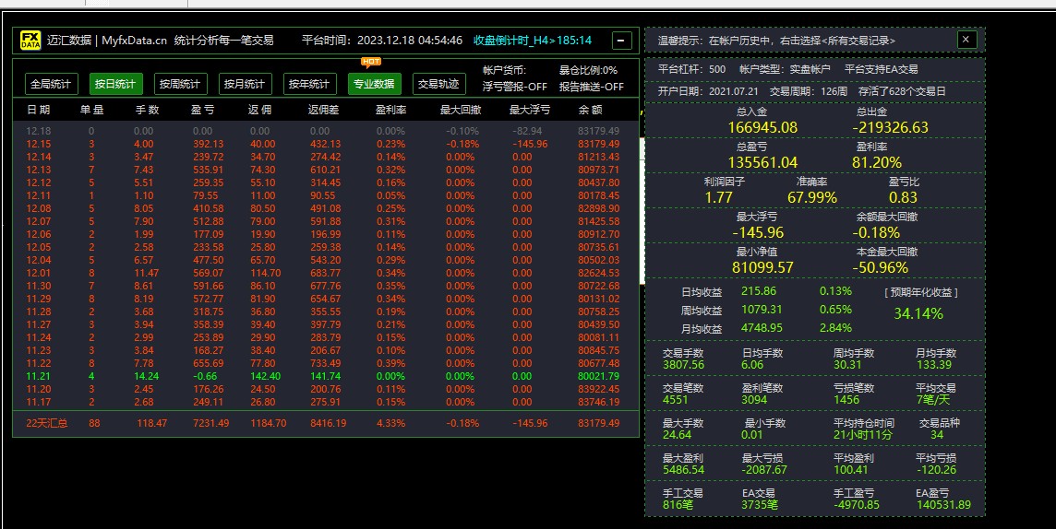The image size is (1056, 529).
Task: Click rebate value 142.40
Action: [265, 376]
